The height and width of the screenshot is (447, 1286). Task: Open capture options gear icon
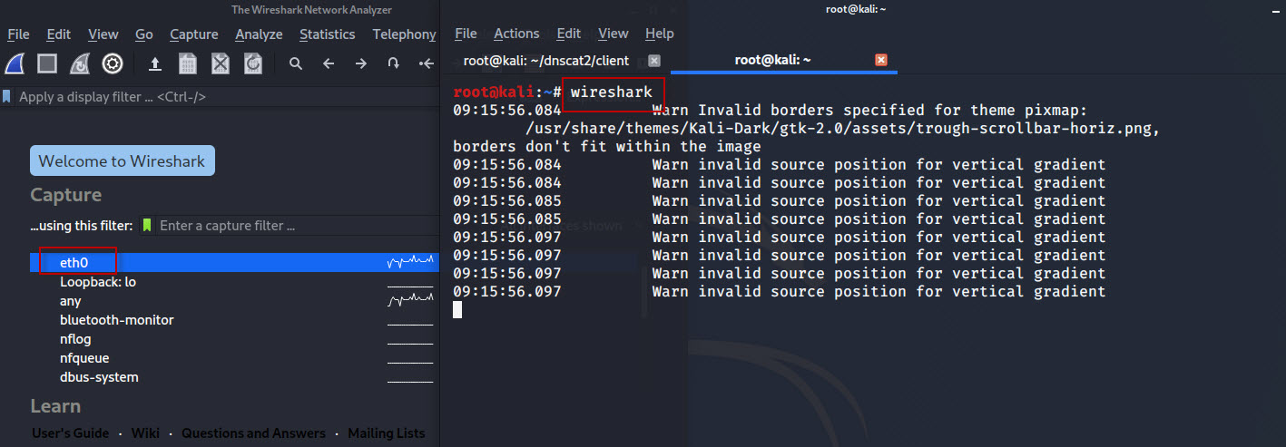pyautogui.click(x=113, y=63)
